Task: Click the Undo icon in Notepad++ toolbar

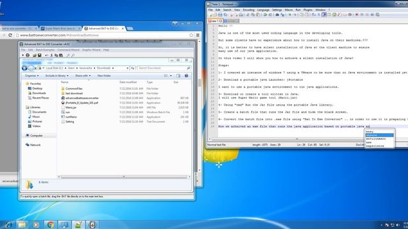Action: pos(265,15)
